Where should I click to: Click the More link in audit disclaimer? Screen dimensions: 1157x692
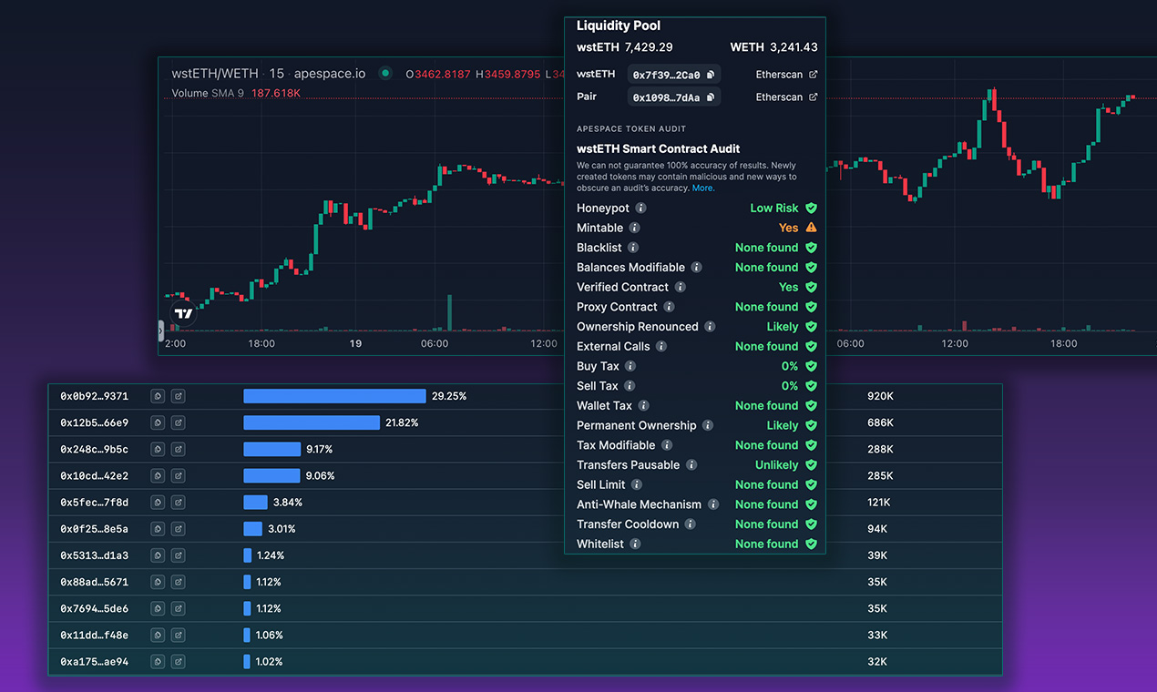(702, 188)
